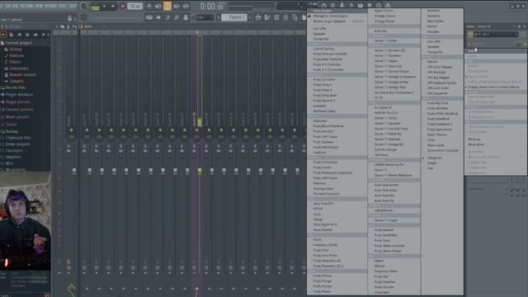Screen dimensions: 528x297
Task: Arm the round red record button
Action: [x=123, y=6]
